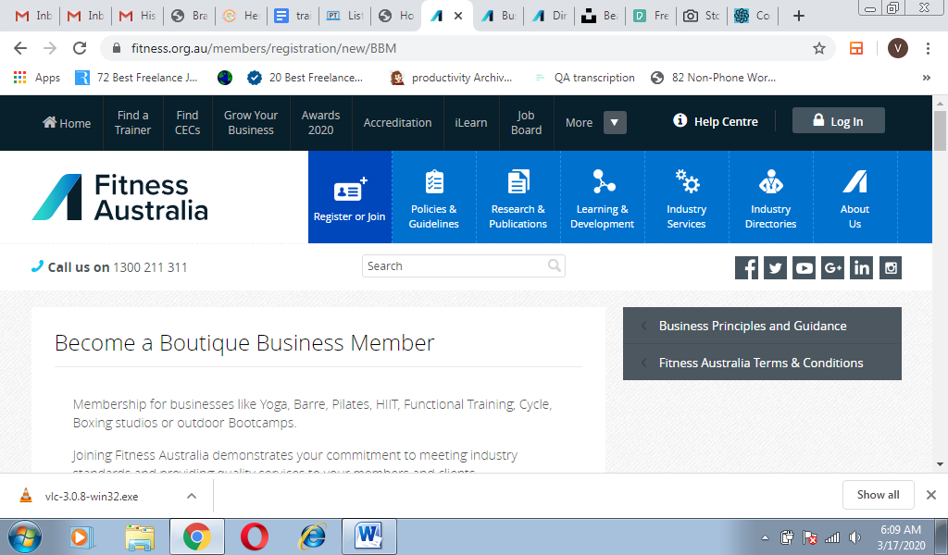The width and height of the screenshot is (948, 555).
Task: Call us on 1300 211 311
Action: (109, 267)
